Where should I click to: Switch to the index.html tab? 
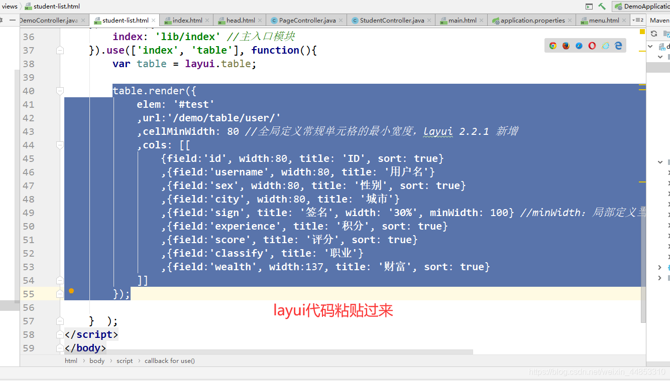tap(187, 21)
